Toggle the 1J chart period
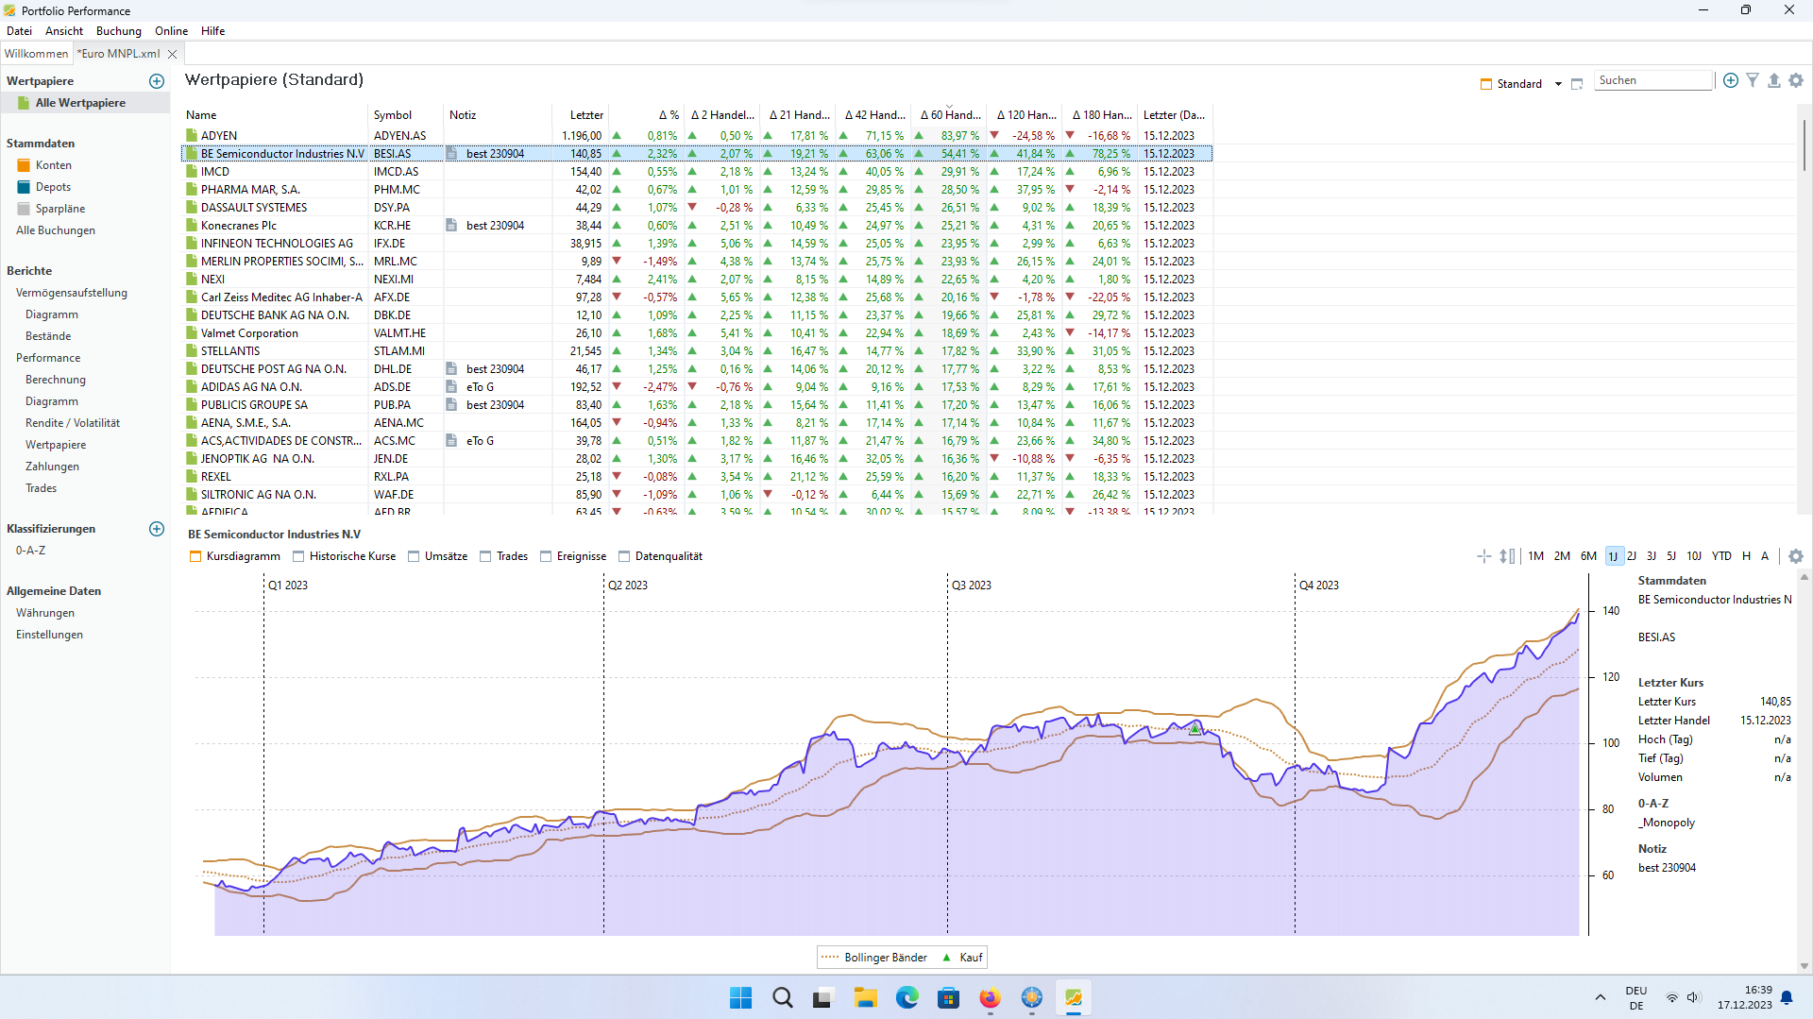1813x1019 pixels. point(1614,556)
